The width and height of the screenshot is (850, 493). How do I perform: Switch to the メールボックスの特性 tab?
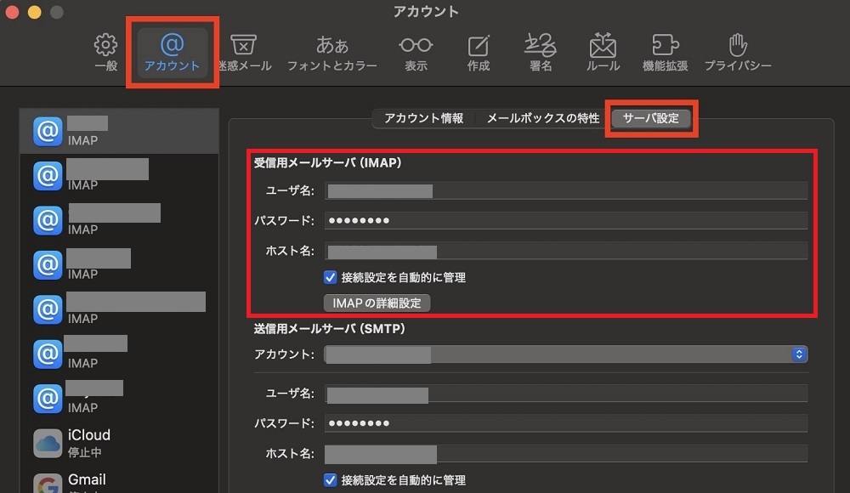542,119
